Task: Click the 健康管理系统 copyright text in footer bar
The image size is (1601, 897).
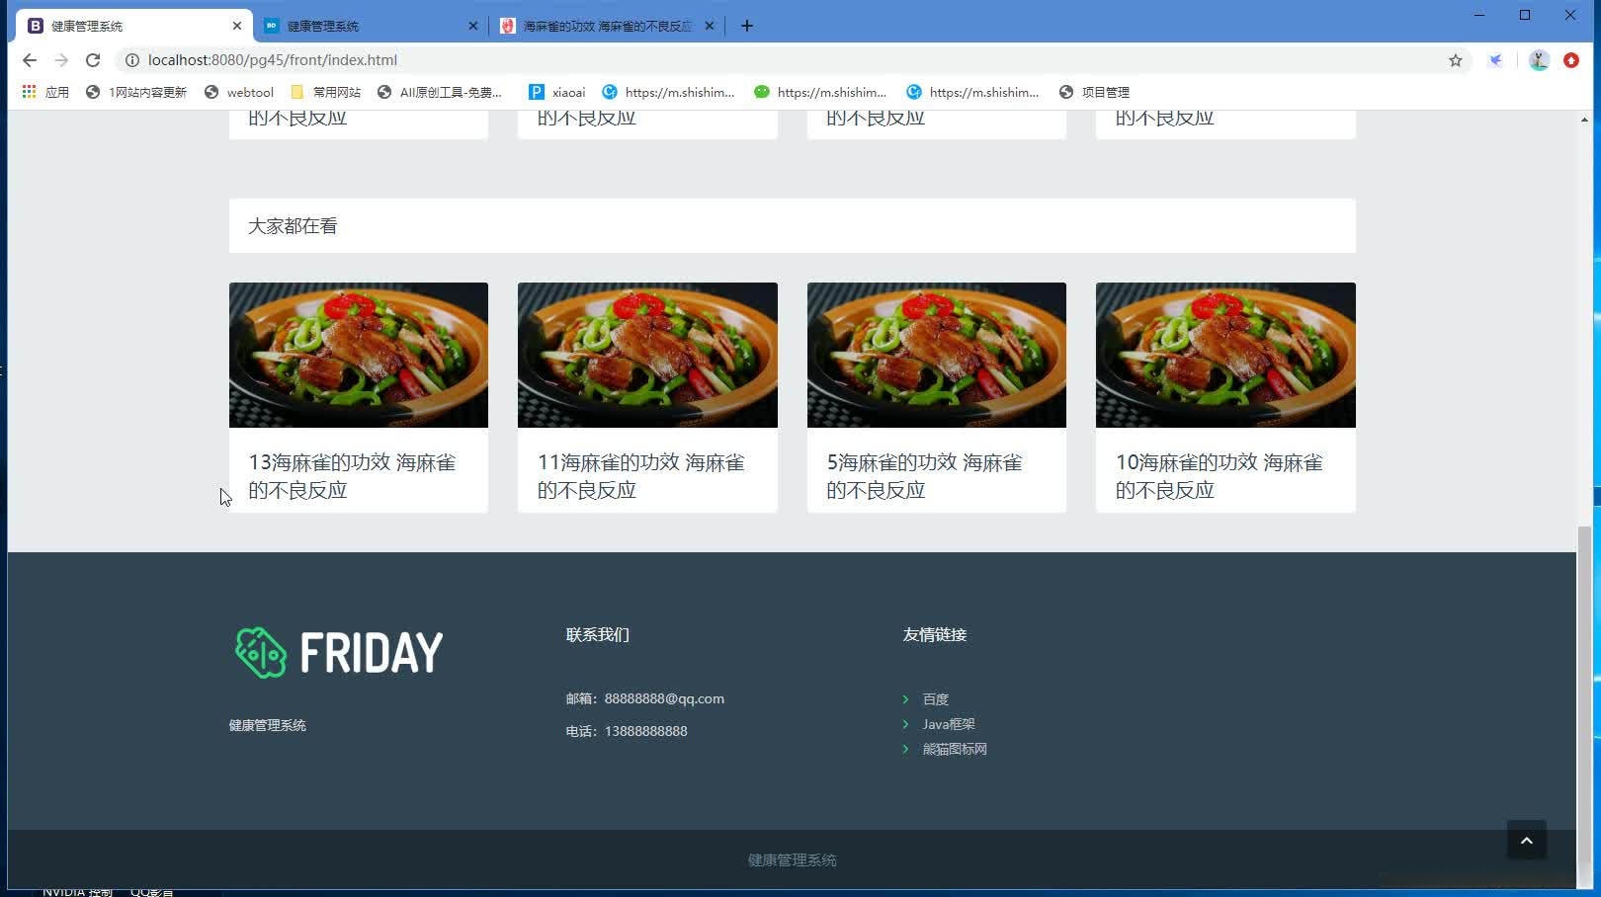Action: (x=792, y=860)
